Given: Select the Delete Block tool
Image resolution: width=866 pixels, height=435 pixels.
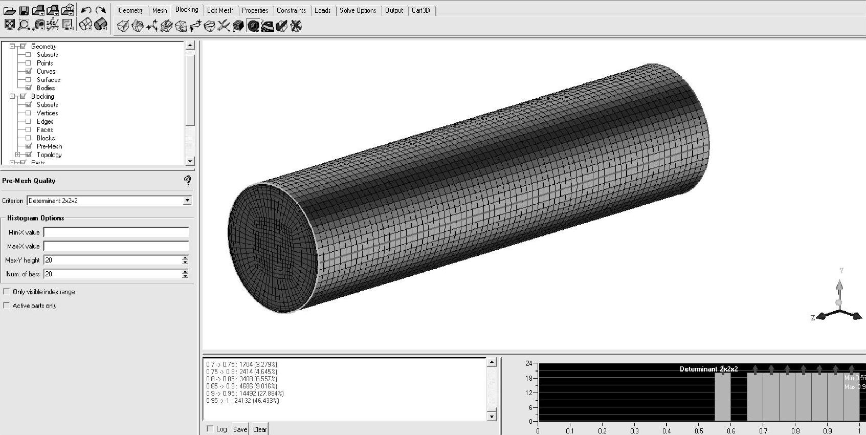Looking at the screenshot, I should (x=296, y=26).
